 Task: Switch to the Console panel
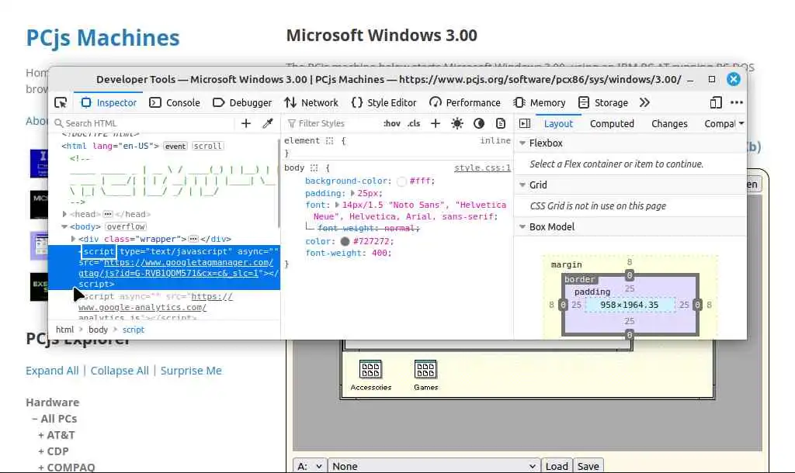(x=175, y=103)
